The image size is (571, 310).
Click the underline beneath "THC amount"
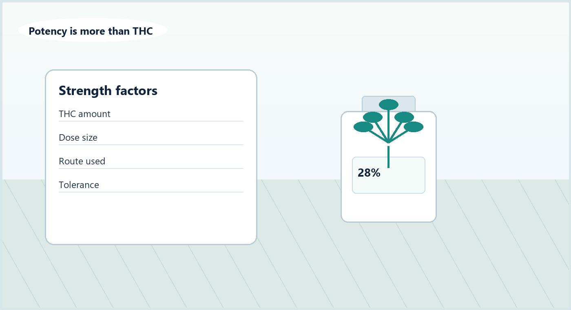coord(151,121)
